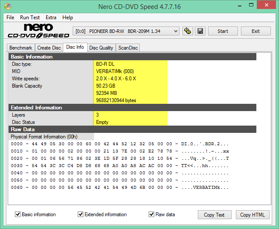
Task: Click the Raw Data section header
Action: [x=132, y=129]
